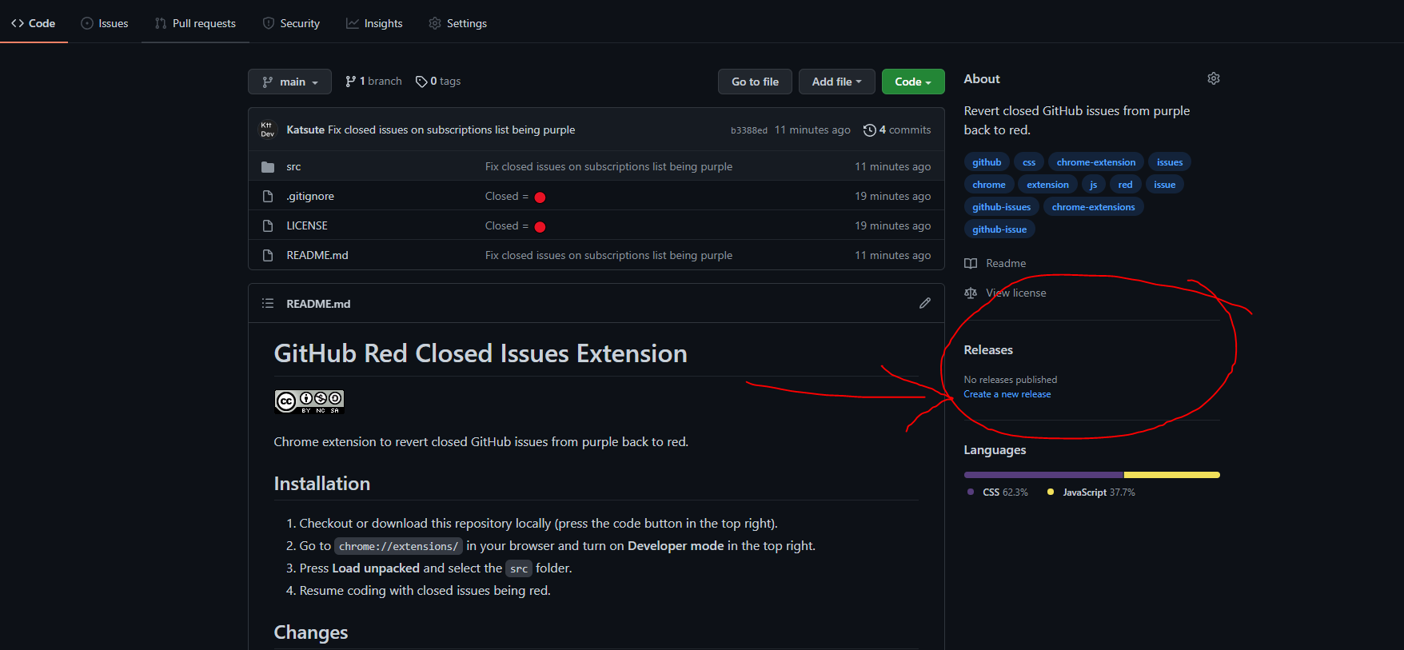This screenshot has height=650, width=1404.
Task: Click the JavaScript 37.7% language entry
Action: point(1091,492)
